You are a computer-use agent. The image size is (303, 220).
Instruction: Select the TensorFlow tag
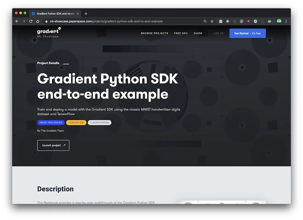76,123
